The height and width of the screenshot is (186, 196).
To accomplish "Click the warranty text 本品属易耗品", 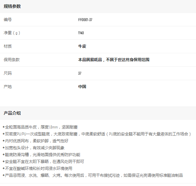I will click(90, 60).
